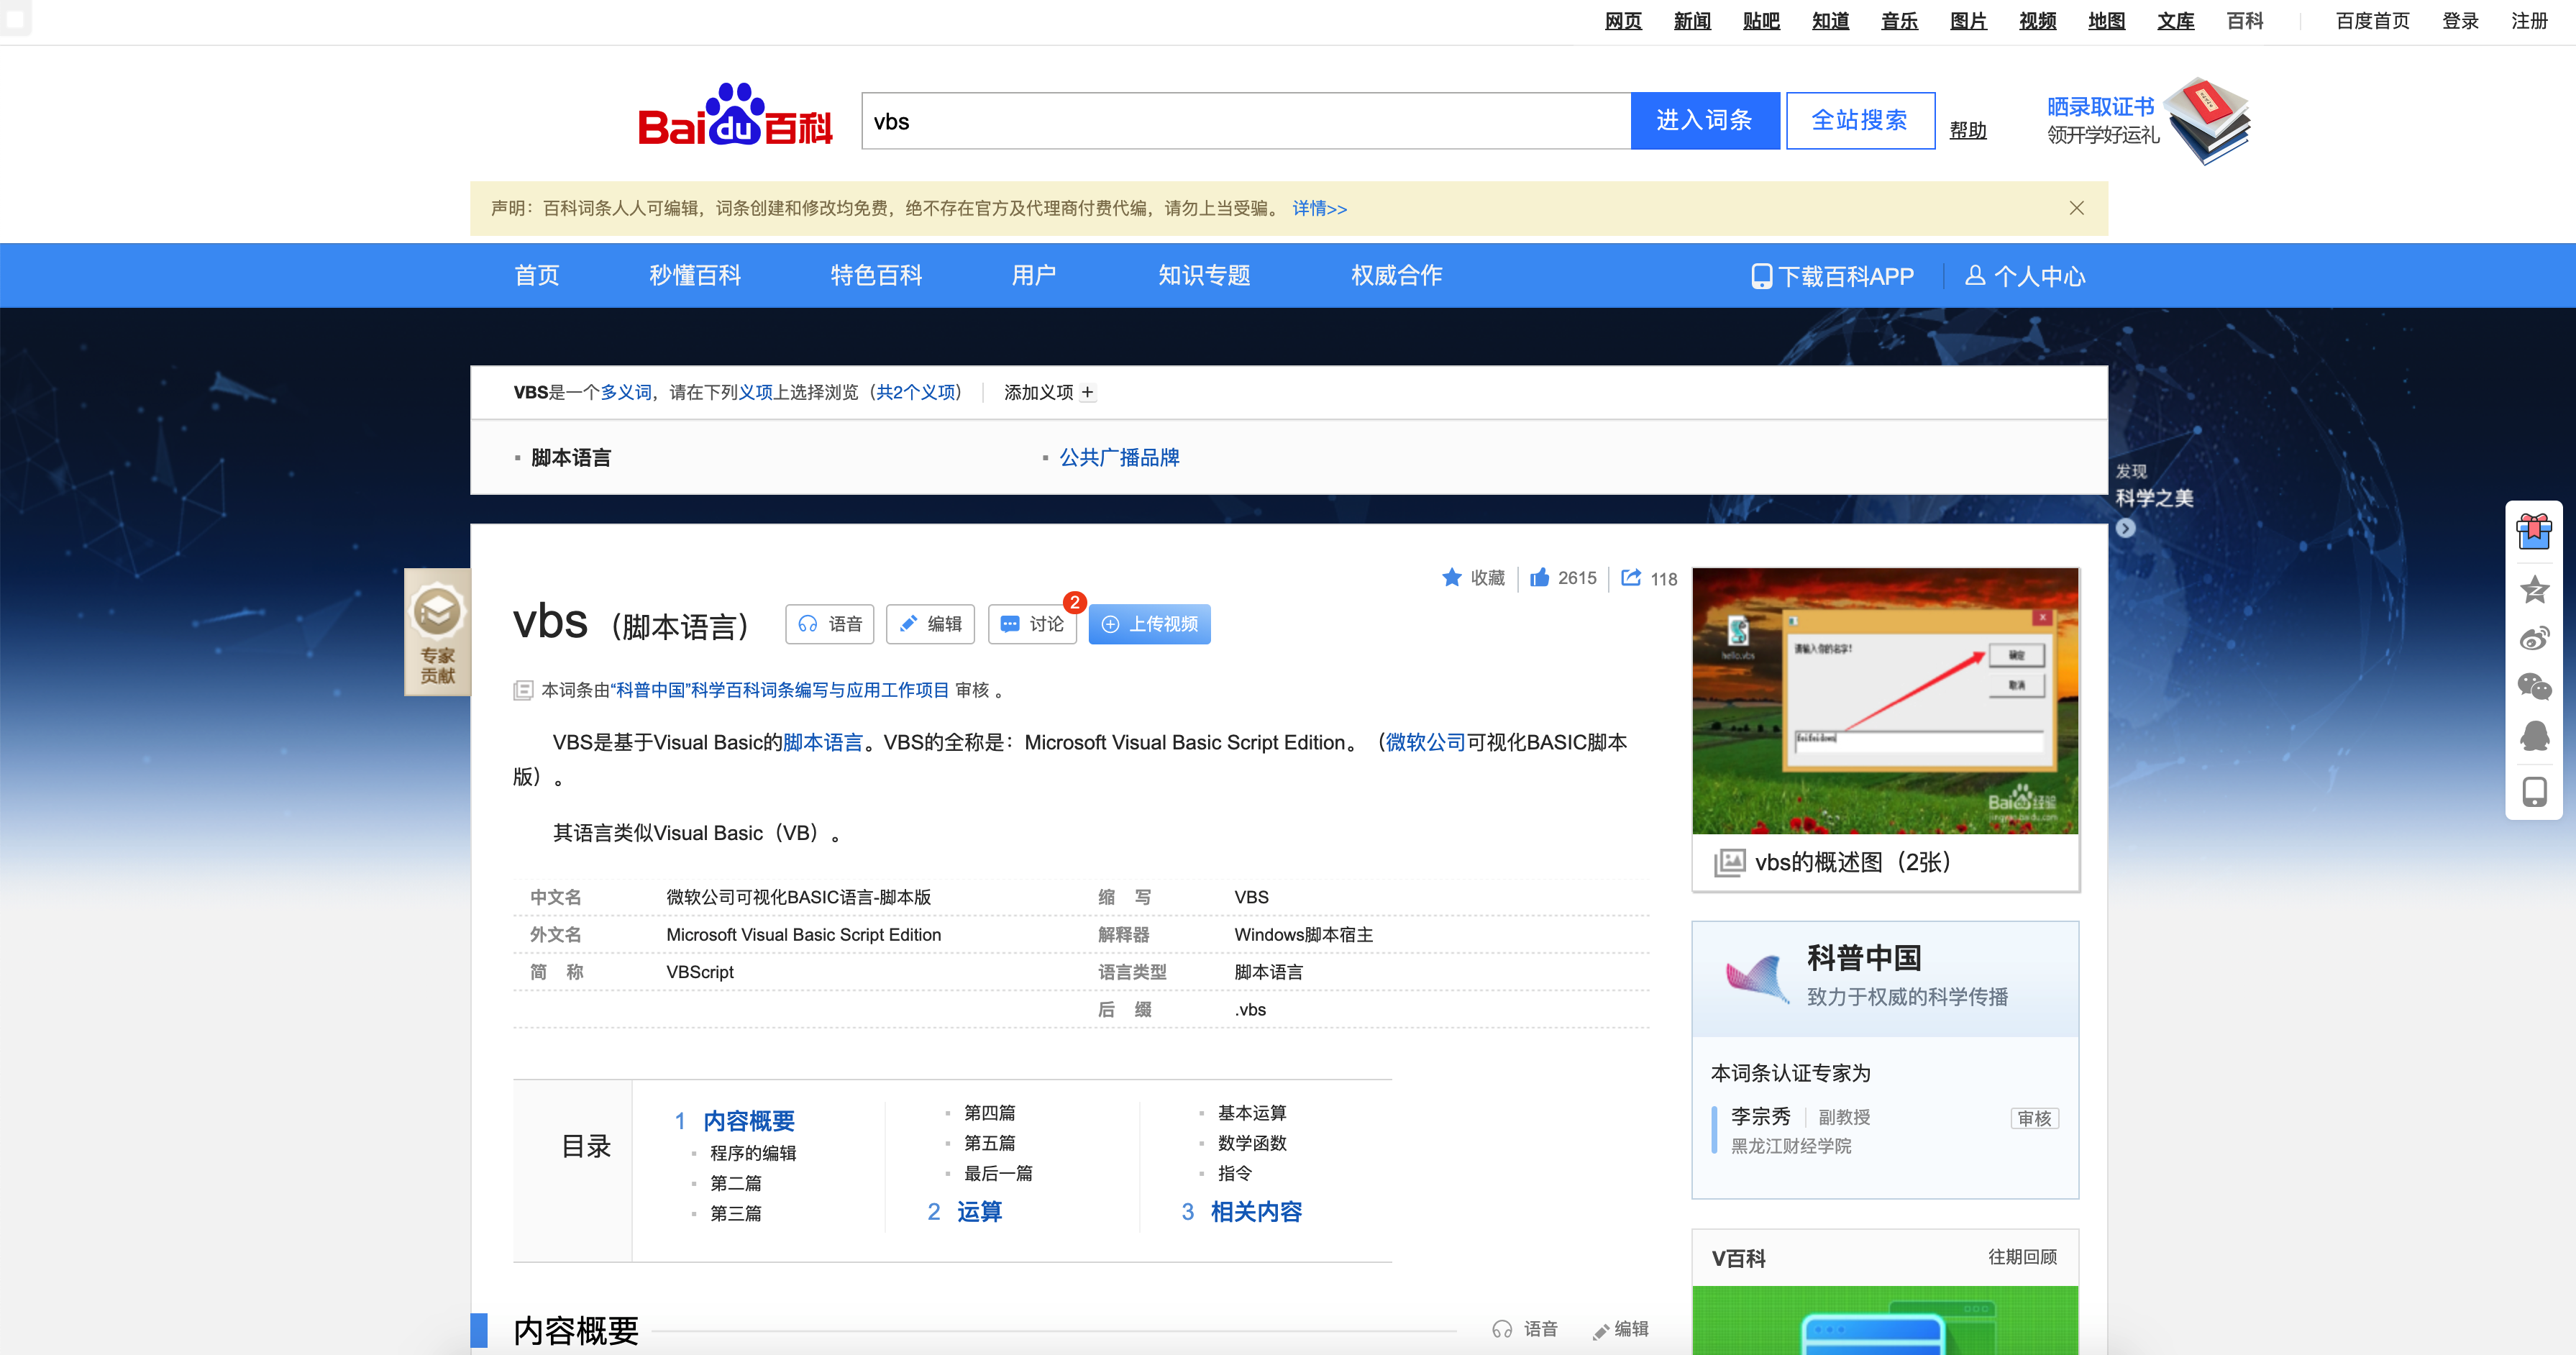Open the 用户 navigation tab
The image size is (2576, 1355).
pos(1034,275)
